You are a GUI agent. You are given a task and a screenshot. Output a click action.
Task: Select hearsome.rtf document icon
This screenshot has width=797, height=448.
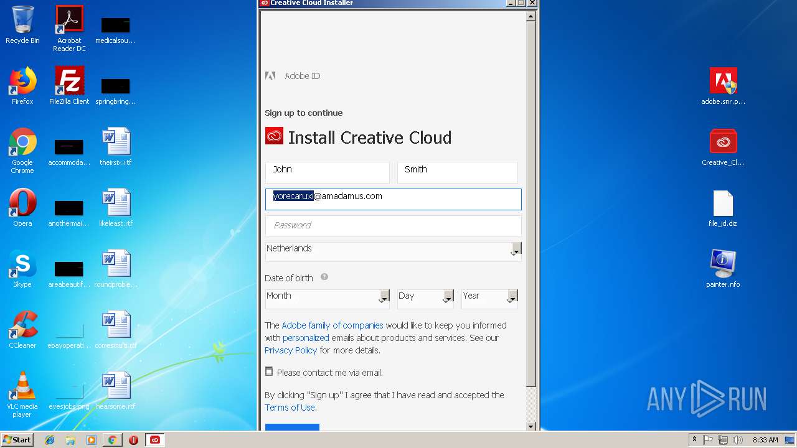click(116, 391)
